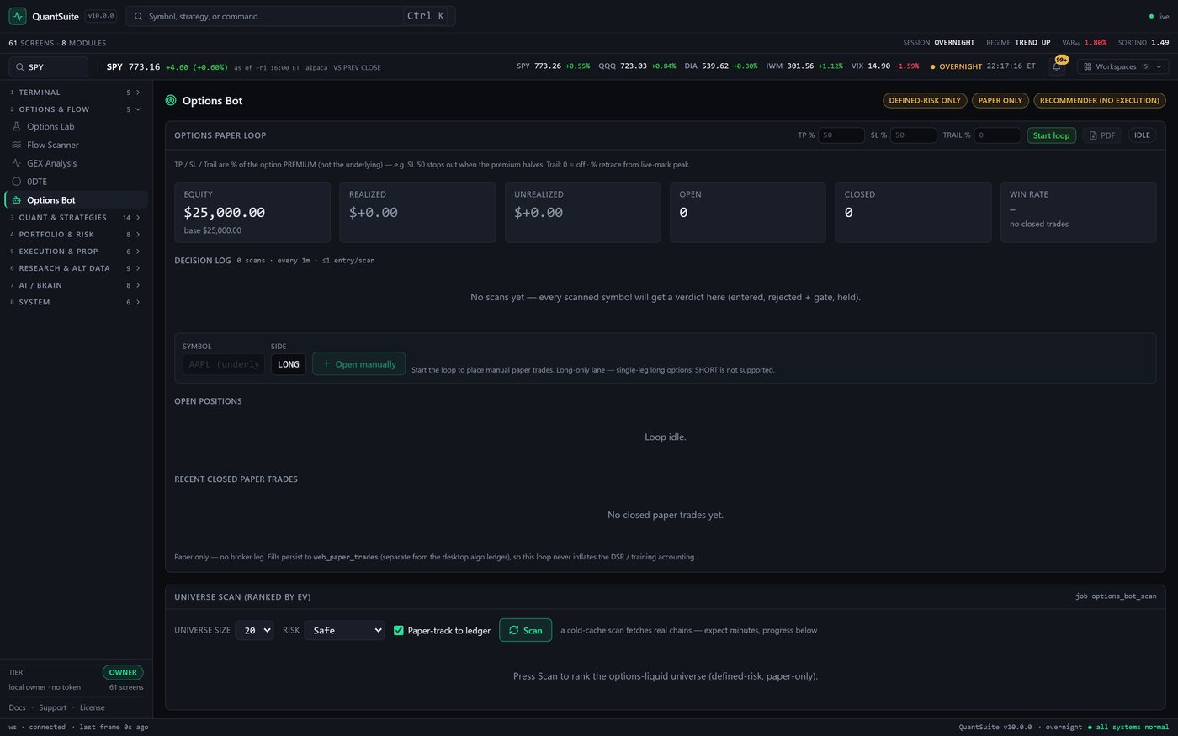Image resolution: width=1178 pixels, height=736 pixels.
Task: Click the command search bar
Action: (x=290, y=16)
